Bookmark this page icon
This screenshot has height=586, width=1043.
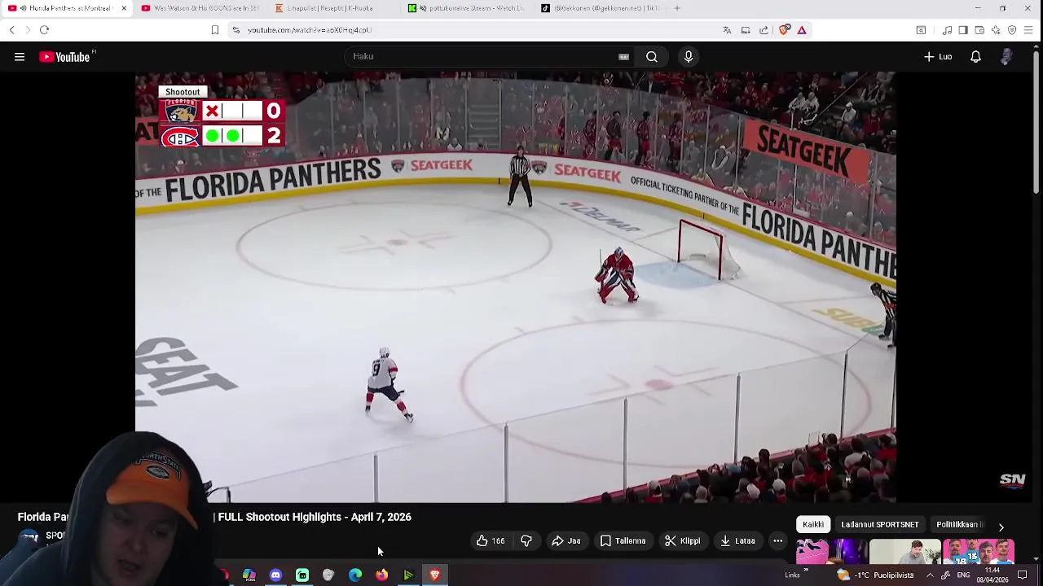[x=215, y=30]
